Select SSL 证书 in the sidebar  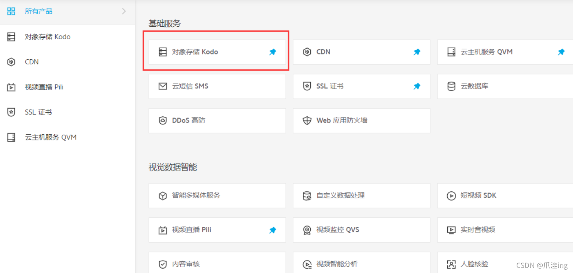(67, 112)
